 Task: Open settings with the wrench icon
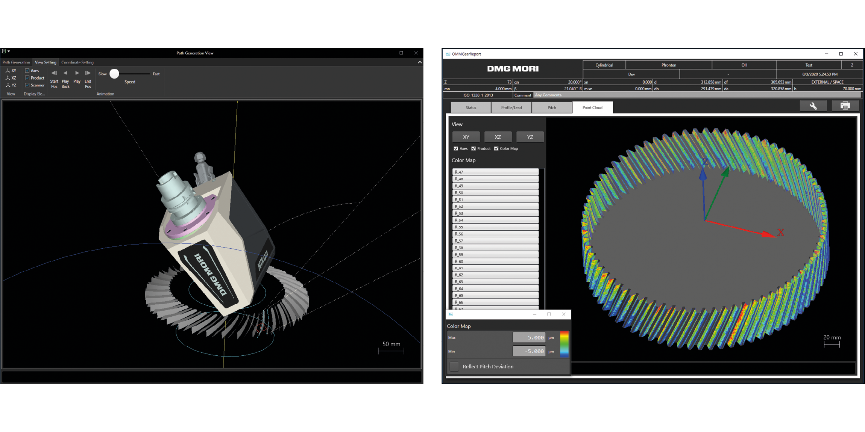click(x=813, y=106)
